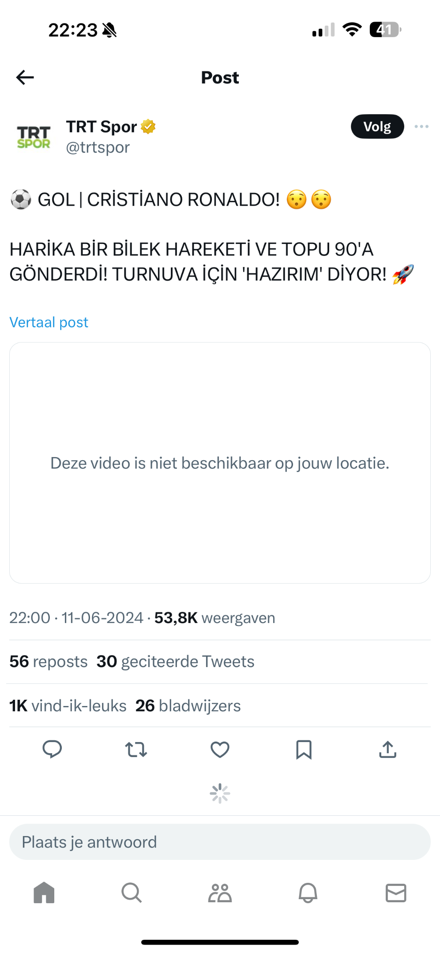The image size is (440, 953).
Task: Open the Search tab with the magnifier icon
Action: (132, 893)
